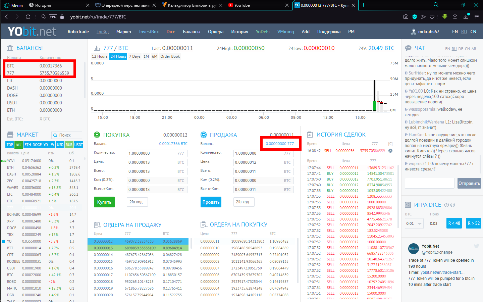Focus the Маркет Поиск search field
Image resolution: width=483 pixels, height=302 pixels.
click(x=67, y=135)
